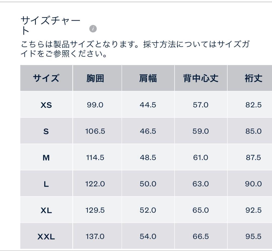Select the XS size row label
Screen dimensions: 272x251
point(46,105)
